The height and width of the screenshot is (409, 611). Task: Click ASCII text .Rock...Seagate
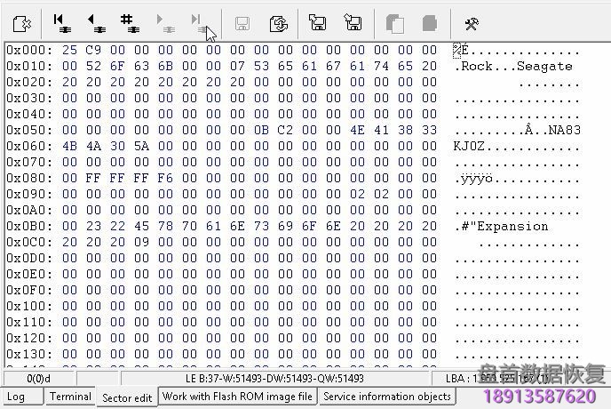pos(513,66)
